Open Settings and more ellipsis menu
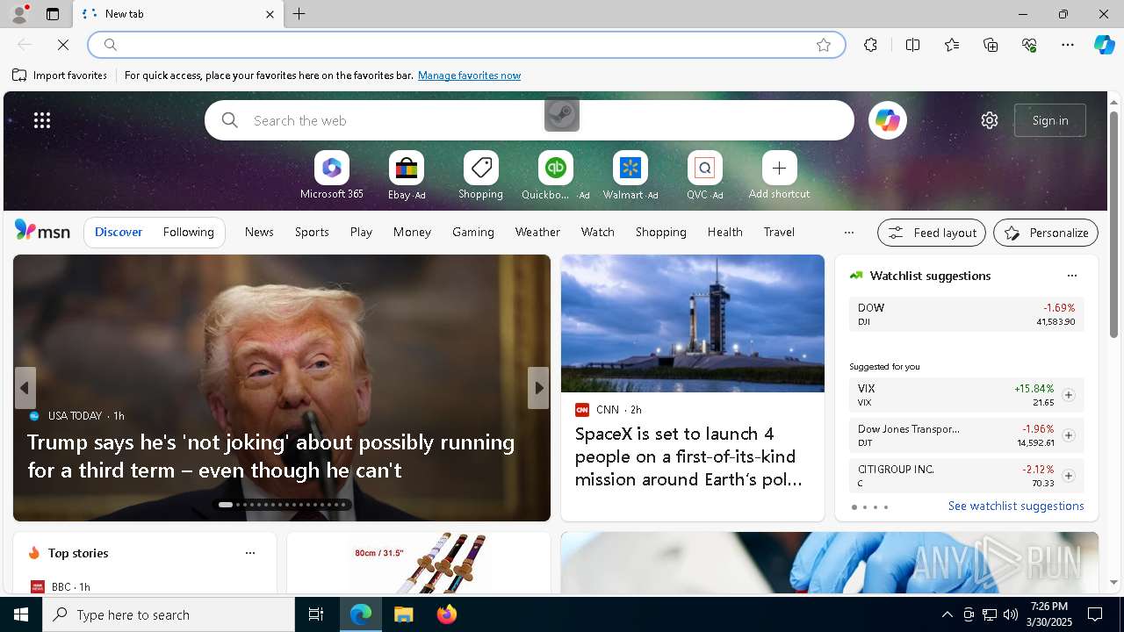1124x632 pixels. [1068, 45]
